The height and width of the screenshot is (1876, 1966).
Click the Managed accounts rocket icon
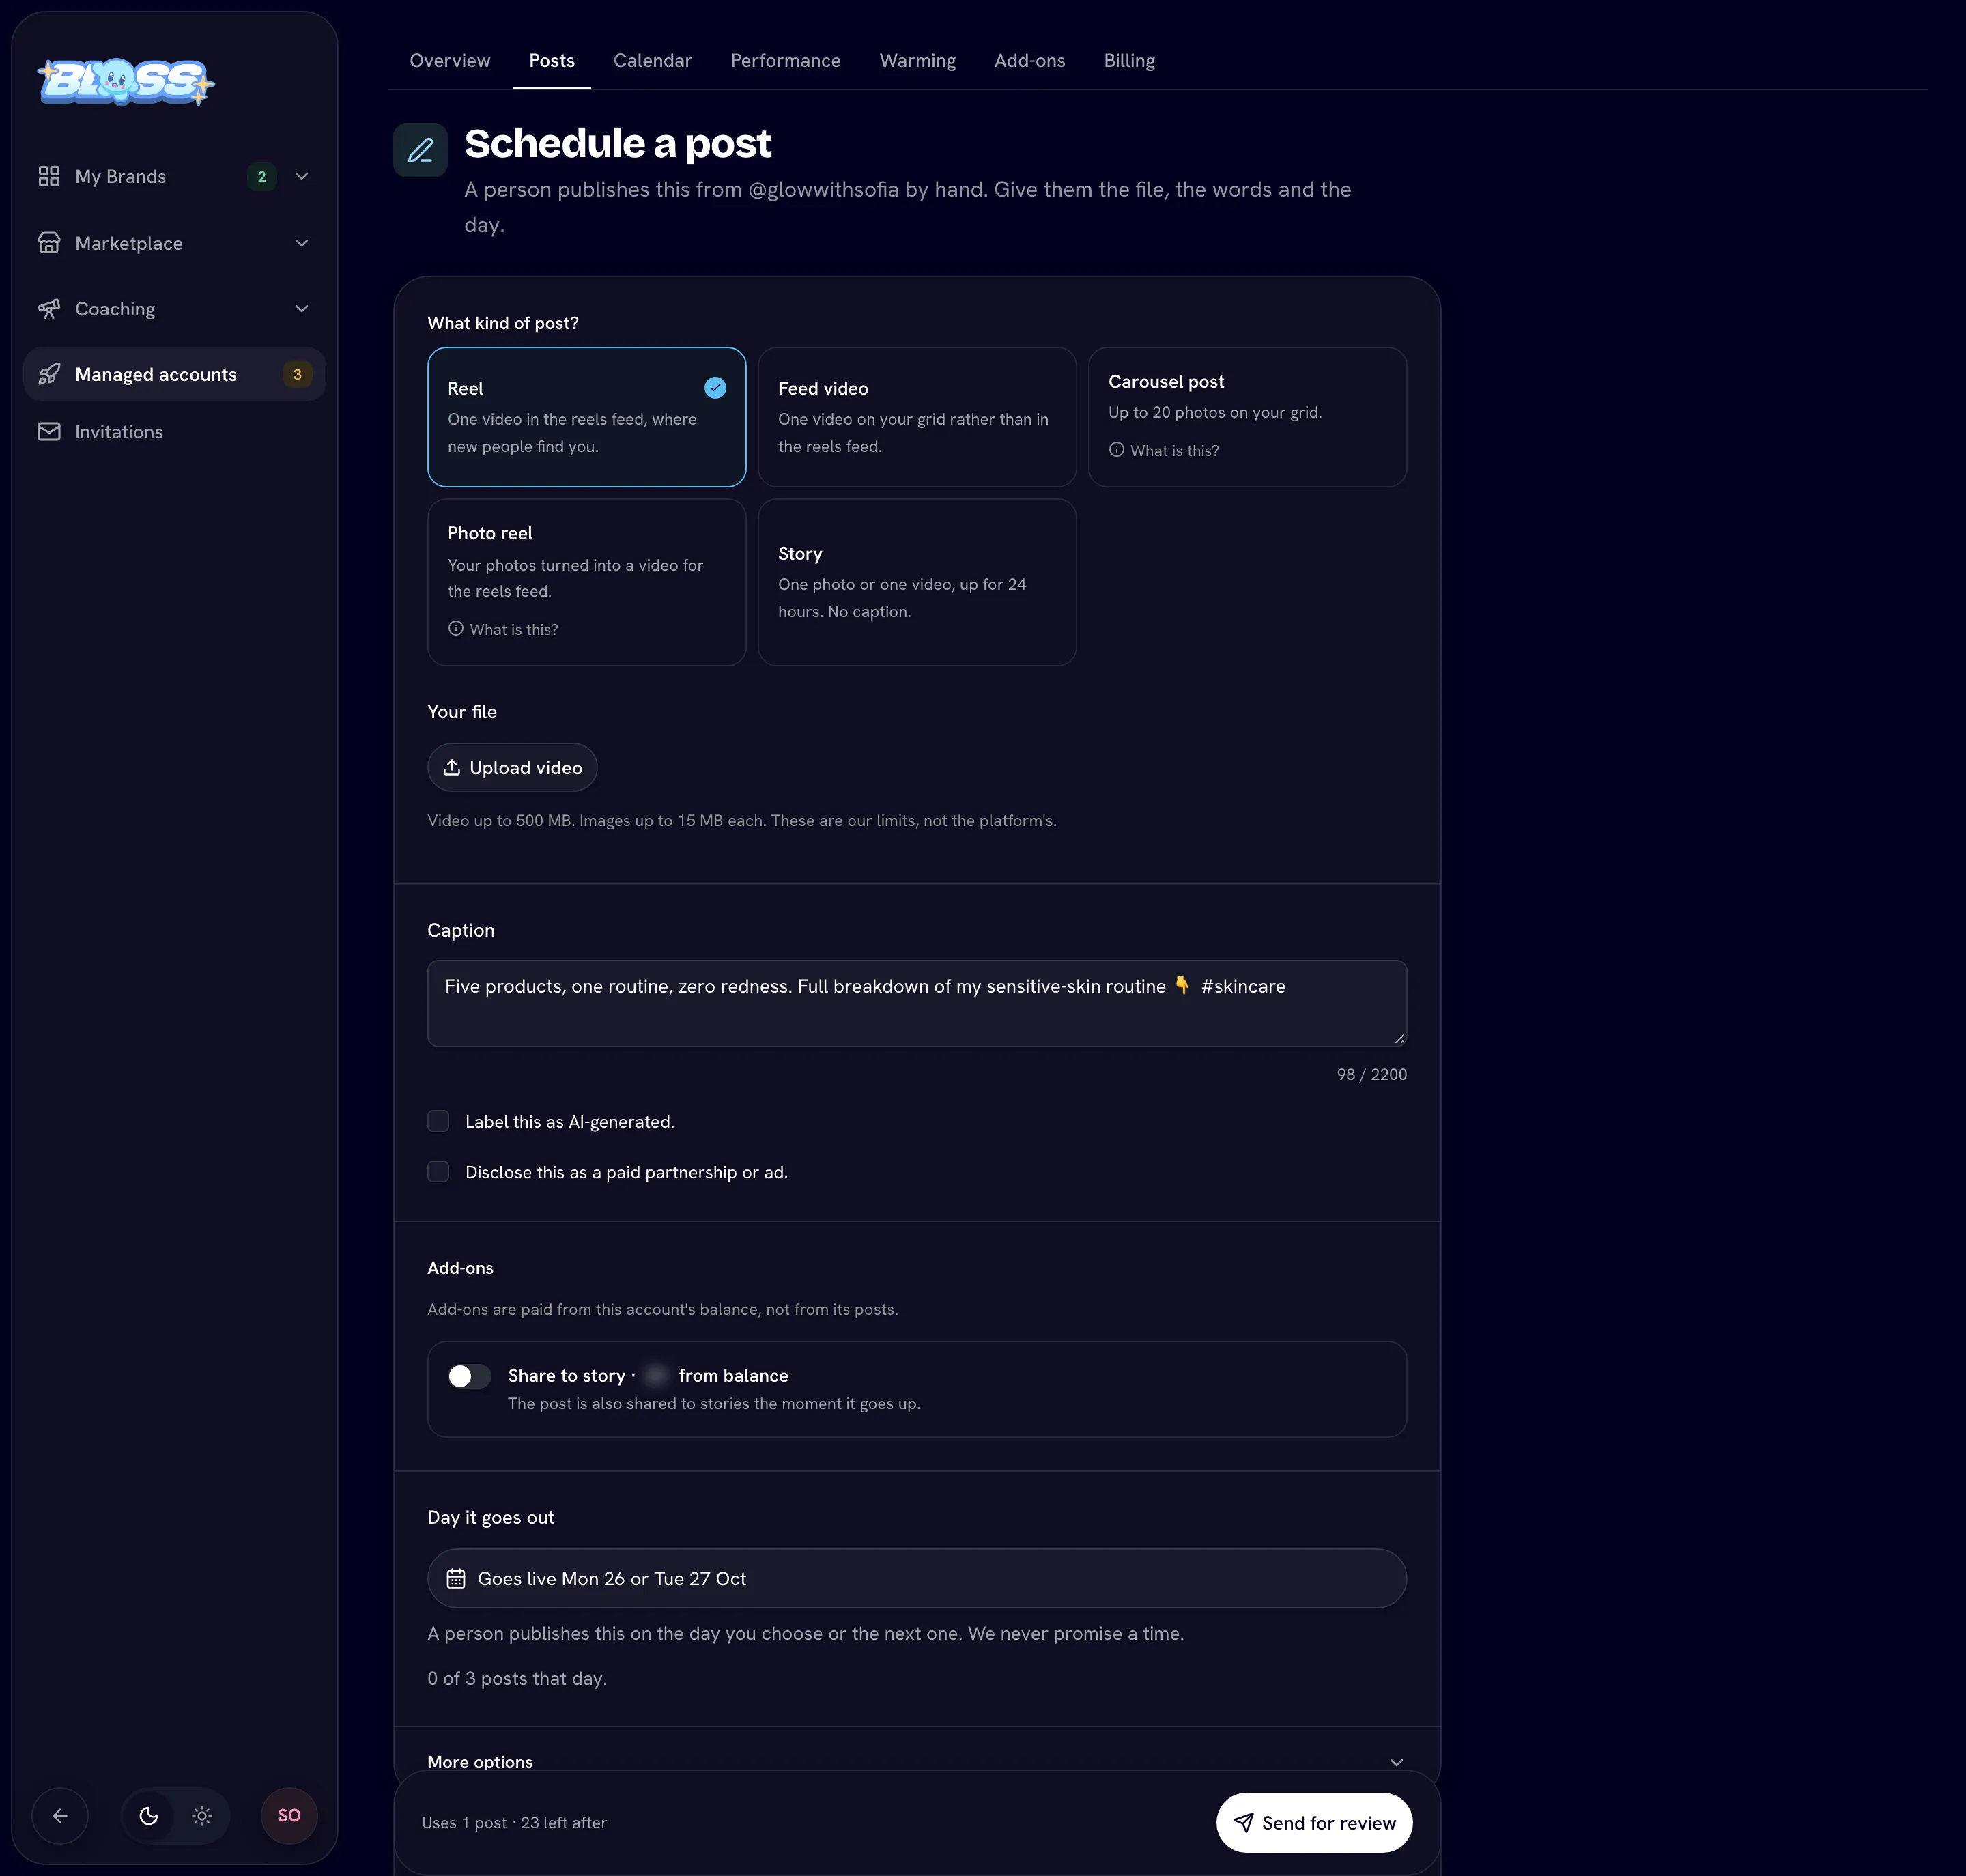49,375
